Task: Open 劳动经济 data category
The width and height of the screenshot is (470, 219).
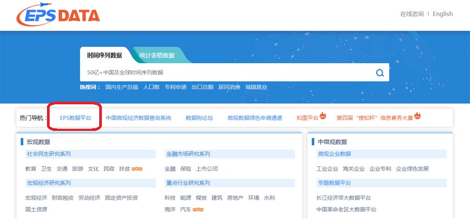Action: tap(89, 198)
